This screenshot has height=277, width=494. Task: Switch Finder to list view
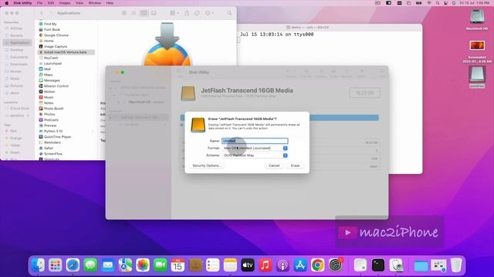tap(134, 13)
